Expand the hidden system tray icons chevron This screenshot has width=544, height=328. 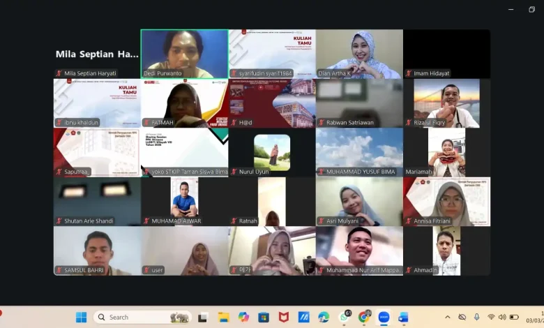point(447,317)
